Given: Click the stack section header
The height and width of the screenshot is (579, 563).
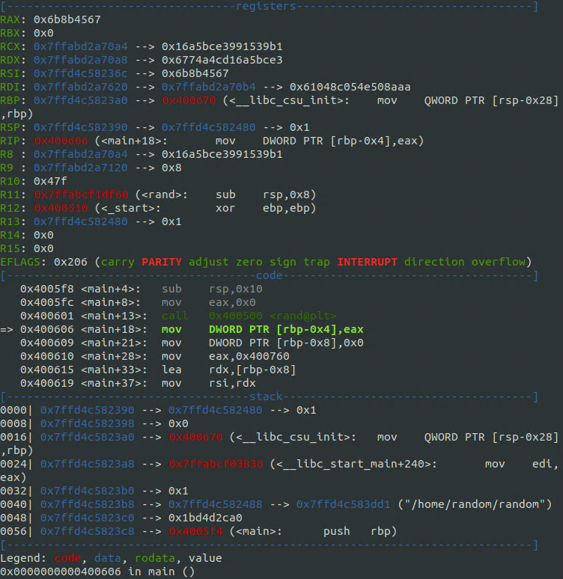Looking at the screenshot, I should pyautogui.click(x=266, y=396).
